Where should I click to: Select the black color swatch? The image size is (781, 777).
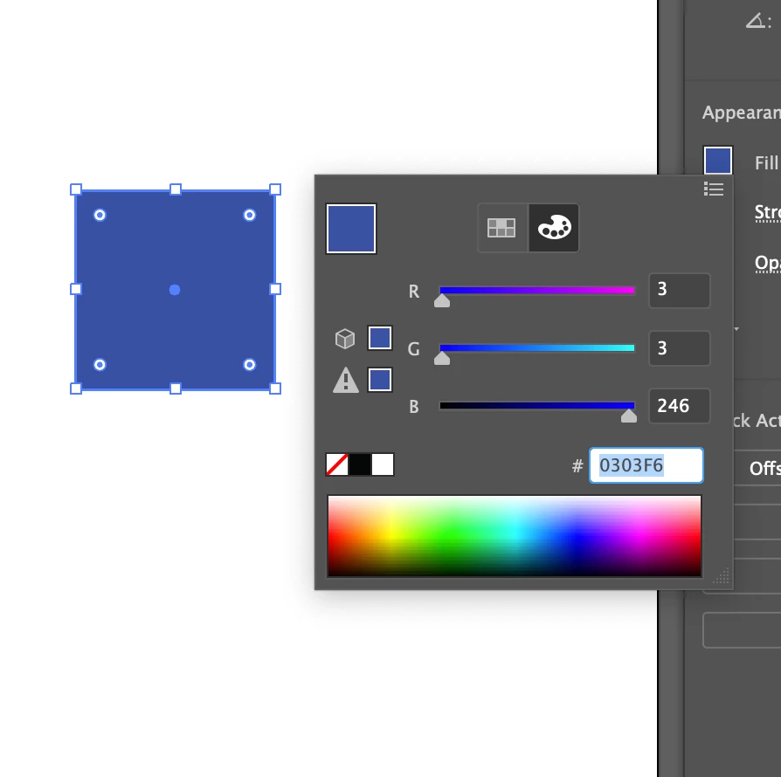click(361, 464)
